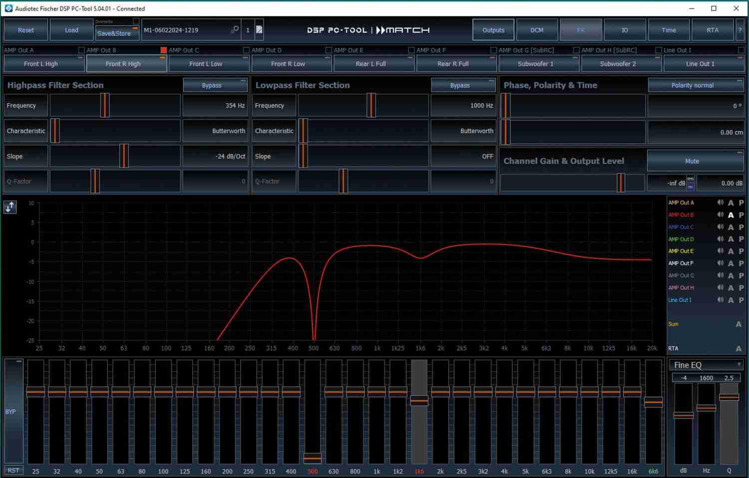The image size is (749, 478).
Task: Tick the AMP Out A link checkbox
Action: (x=81, y=50)
